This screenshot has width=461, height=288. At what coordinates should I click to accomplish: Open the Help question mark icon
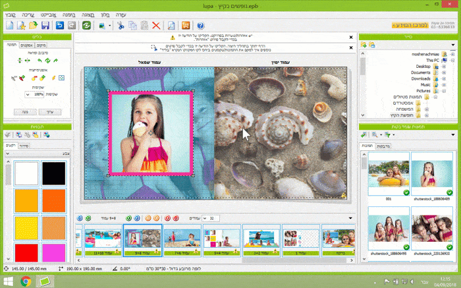click(200, 25)
